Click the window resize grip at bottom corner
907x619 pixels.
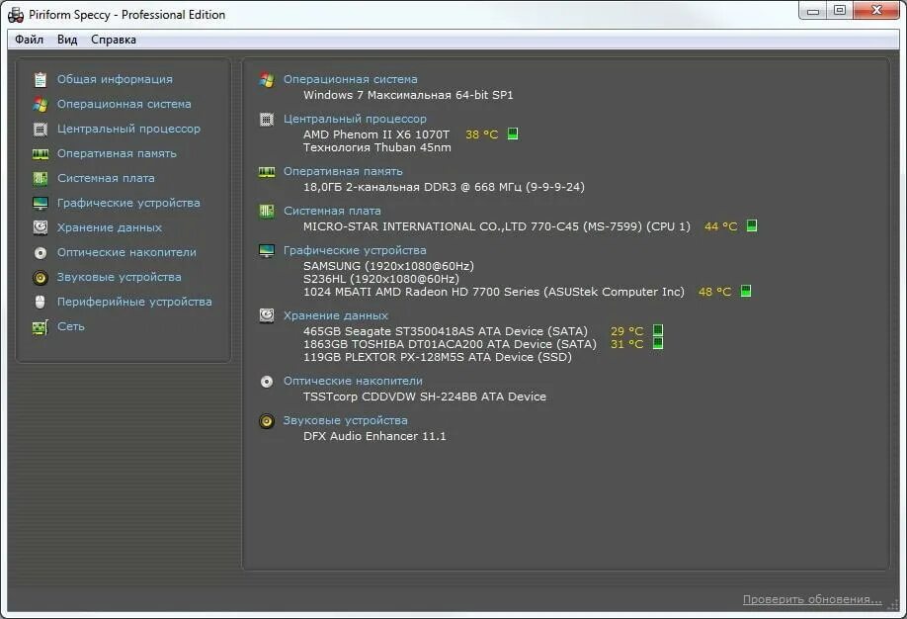[894, 605]
